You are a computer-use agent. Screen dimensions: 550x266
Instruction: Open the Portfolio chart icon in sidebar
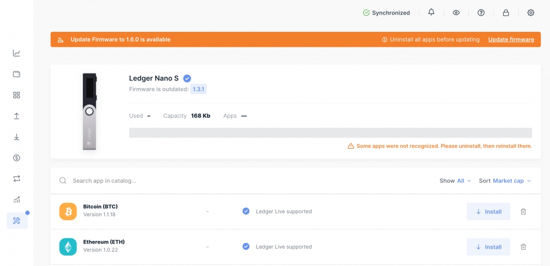click(16, 53)
